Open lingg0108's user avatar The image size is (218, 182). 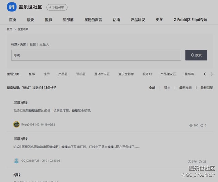tap(16, 124)
